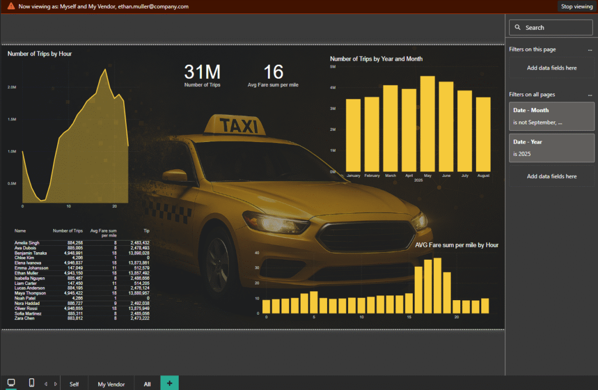Viewport: 598px width, 390px height.
Task: Click the Avg Fare sum per mile card
Action: pyautogui.click(x=273, y=75)
